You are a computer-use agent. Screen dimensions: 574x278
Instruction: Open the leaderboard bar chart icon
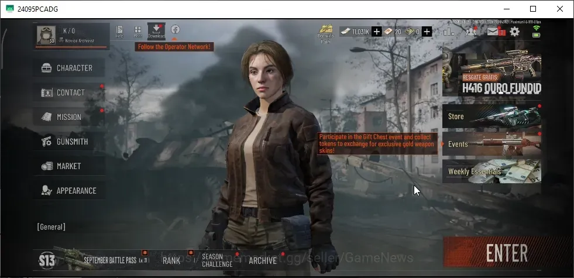tap(448, 32)
